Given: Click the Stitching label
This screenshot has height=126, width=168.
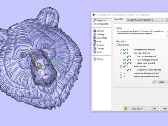Looking at the screenshot, I should coord(100,34).
